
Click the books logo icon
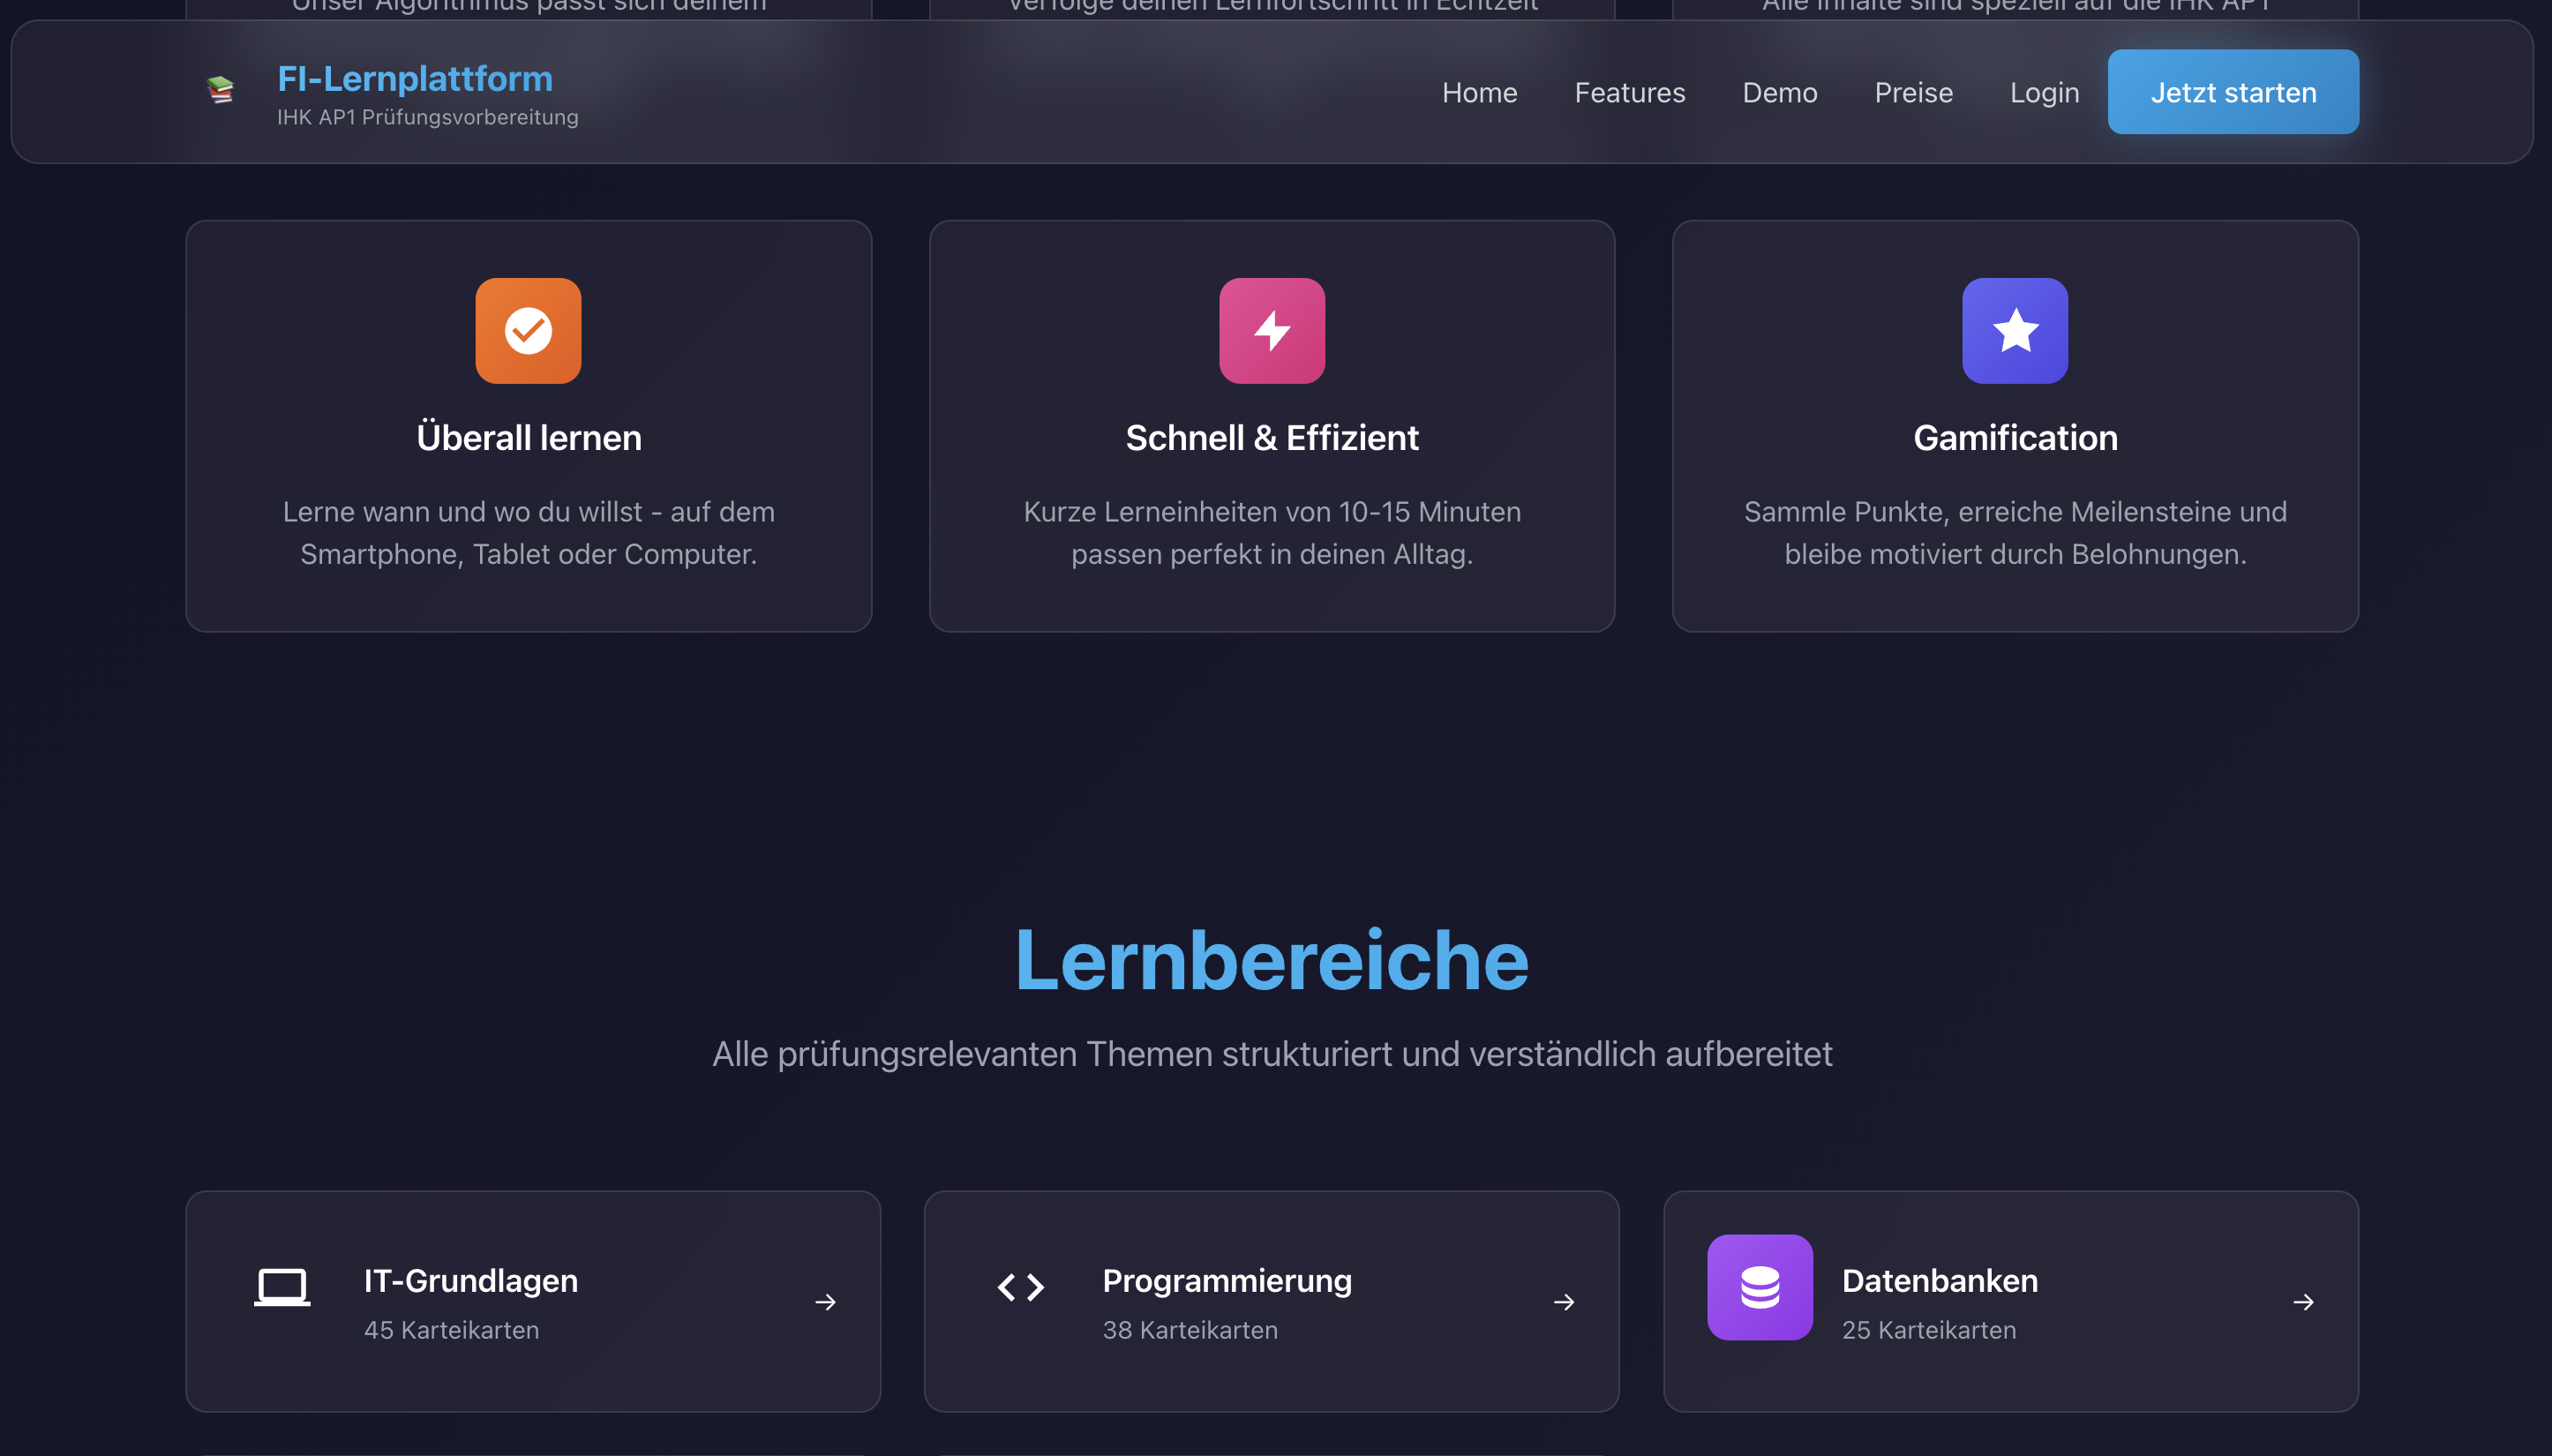tap(220, 90)
